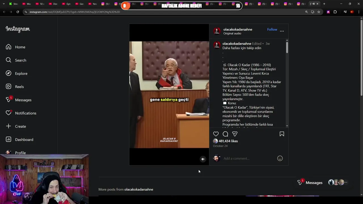The image size is (363, 204).
Task: Click the Instagram logo wordmark
Action: pos(18,29)
